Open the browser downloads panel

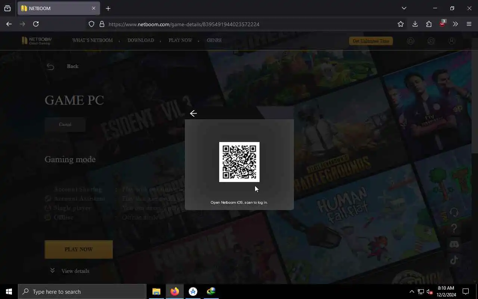(415, 24)
